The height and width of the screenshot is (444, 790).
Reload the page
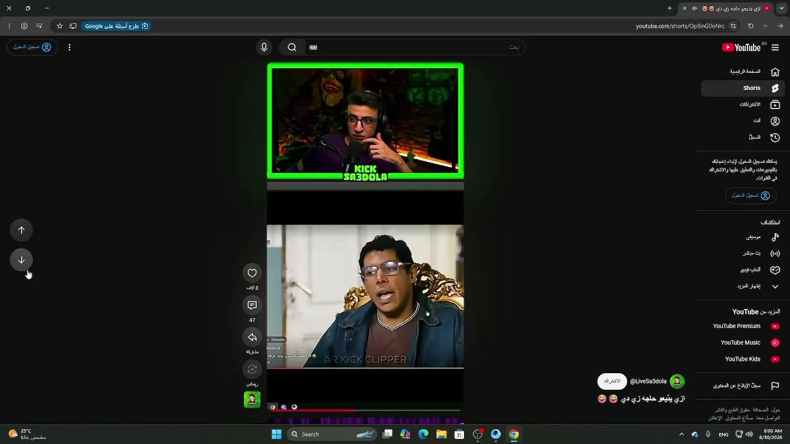[x=750, y=26]
